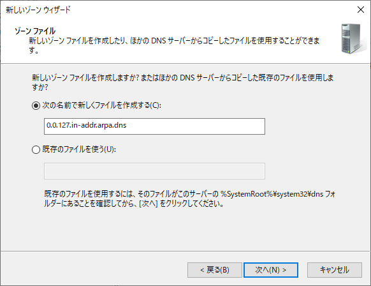371x286 pixels.
Task: Click the label text 既存のファイルを使う(U):
Action: 79,149
